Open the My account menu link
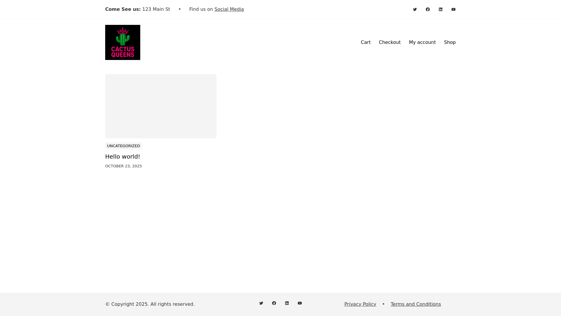Image resolution: width=561 pixels, height=316 pixels. (x=422, y=42)
